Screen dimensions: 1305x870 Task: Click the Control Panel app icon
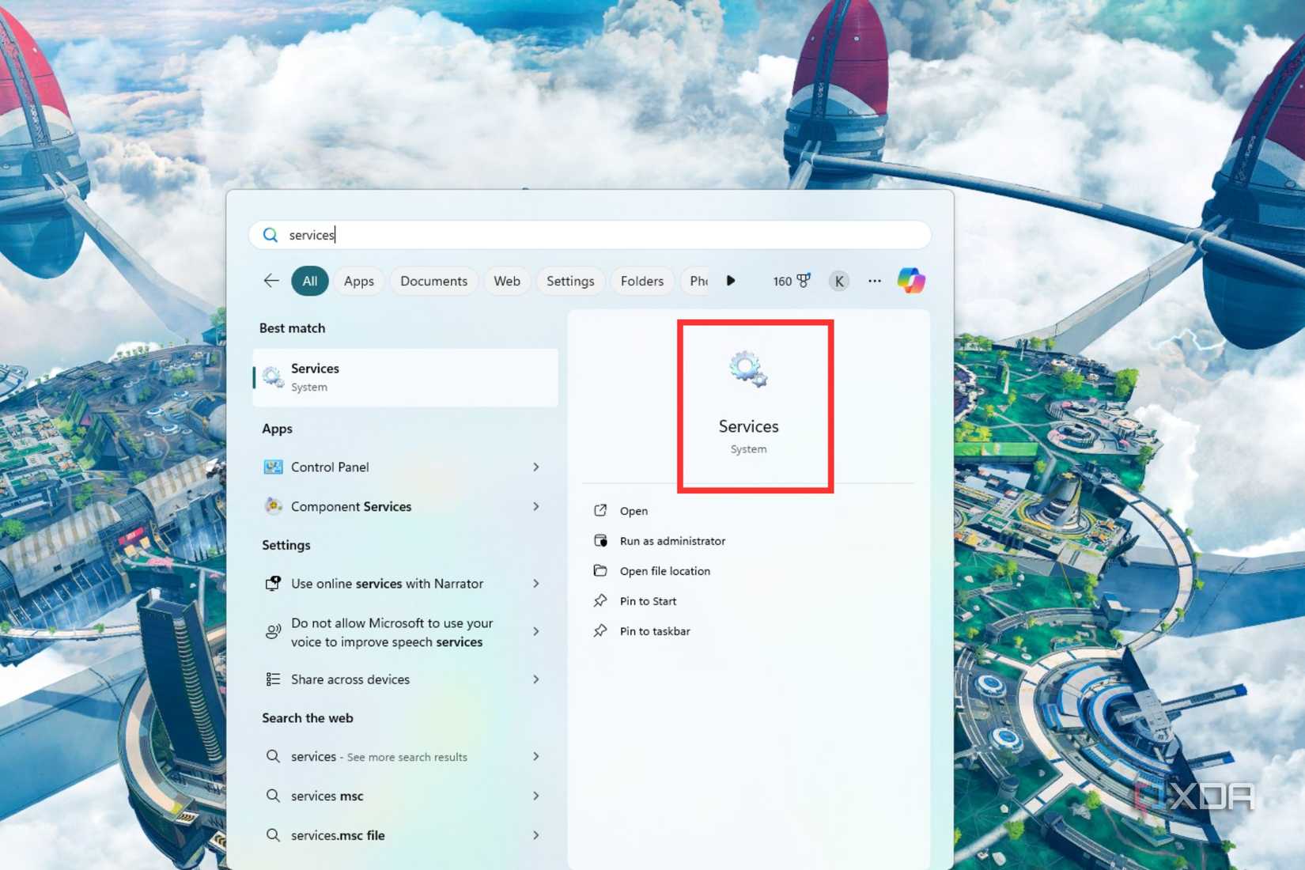click(x=273, y=467)
